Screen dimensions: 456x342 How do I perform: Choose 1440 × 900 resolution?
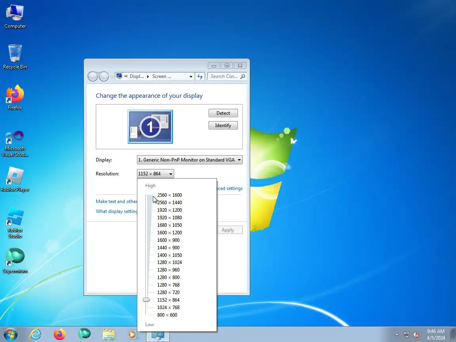[x=168, y=248]
